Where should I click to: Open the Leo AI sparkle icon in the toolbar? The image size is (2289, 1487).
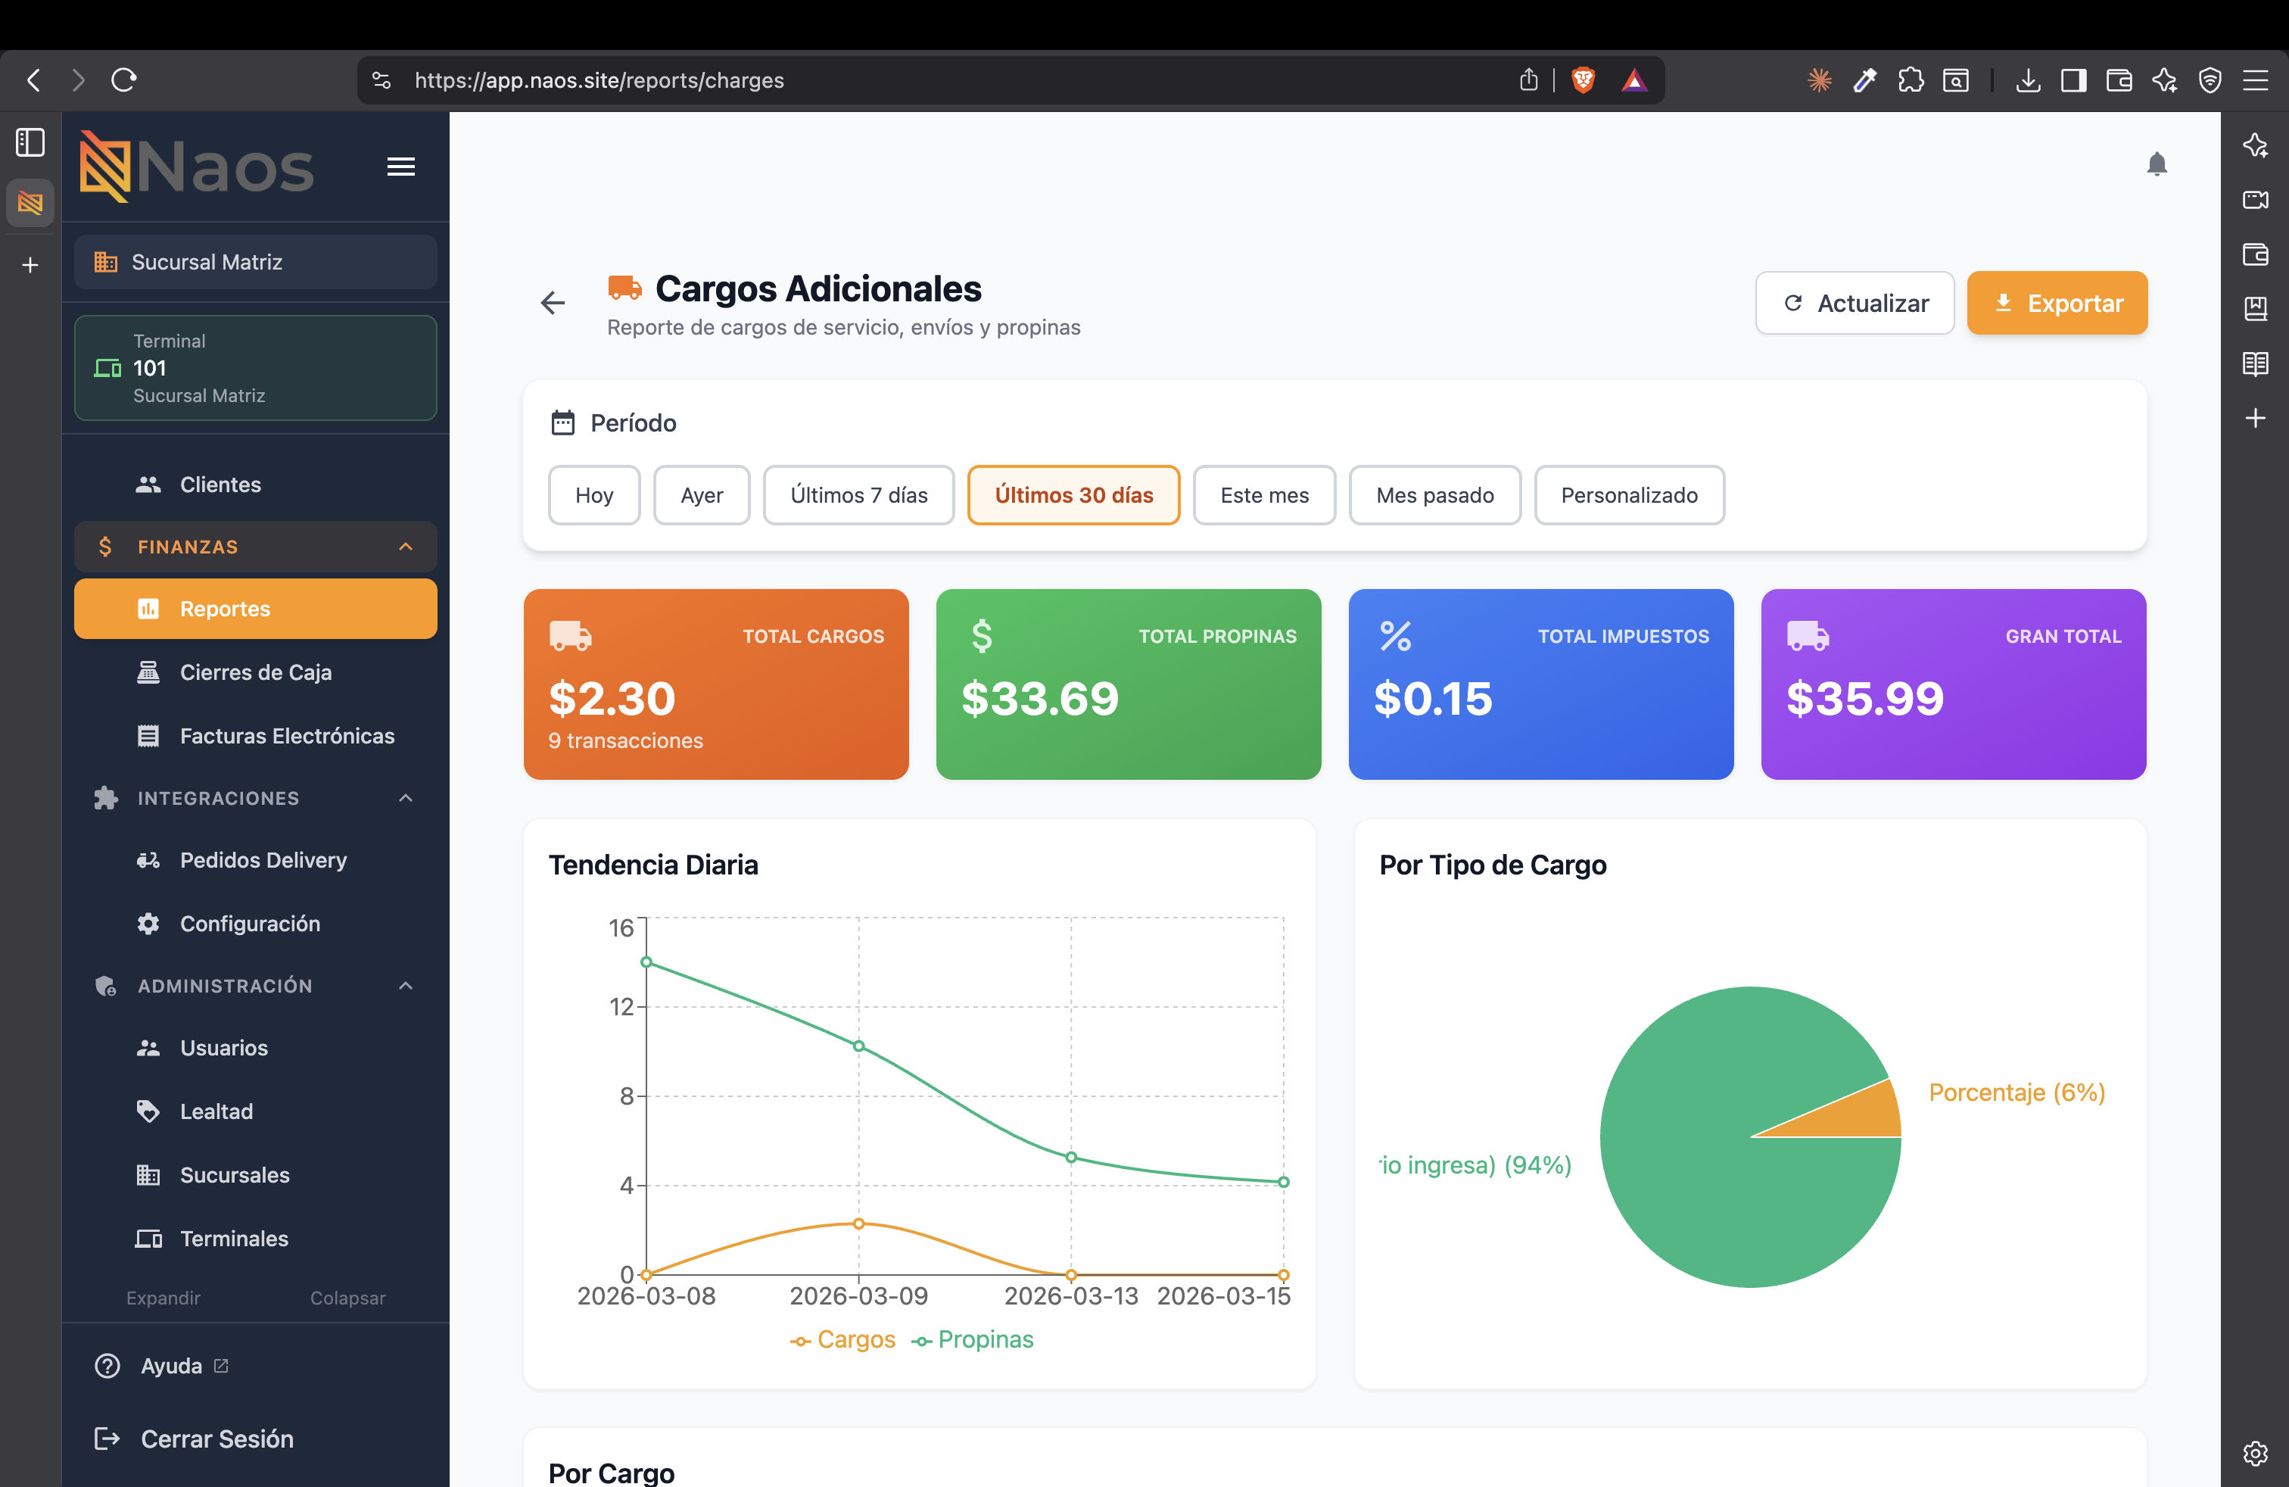[x=2164, y=79]
